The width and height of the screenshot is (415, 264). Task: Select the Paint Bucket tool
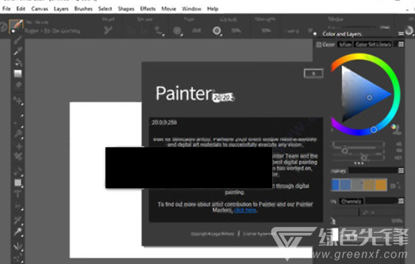(18, 63)
